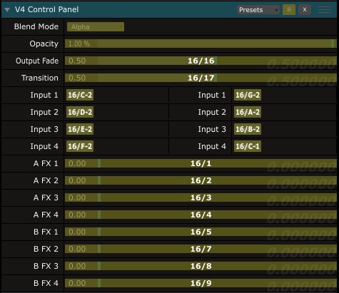
Task: Click the 16/F-2 Input 4 tag
Action: (x=80, y=146)
